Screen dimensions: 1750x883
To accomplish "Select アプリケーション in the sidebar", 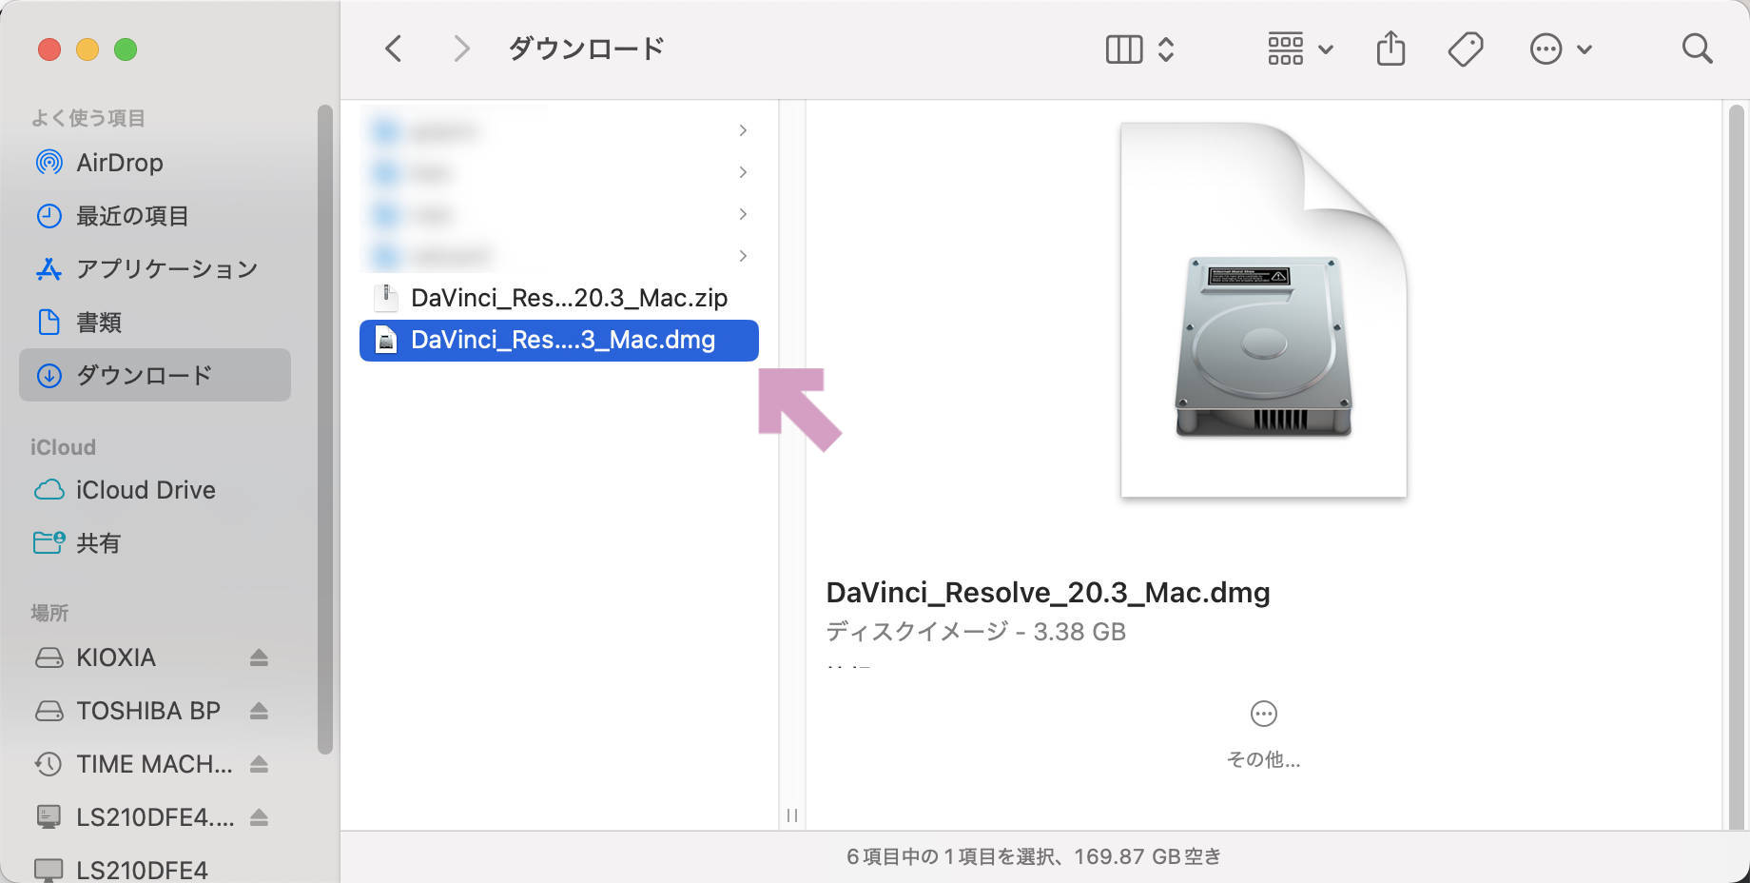I will coord(165,268).
